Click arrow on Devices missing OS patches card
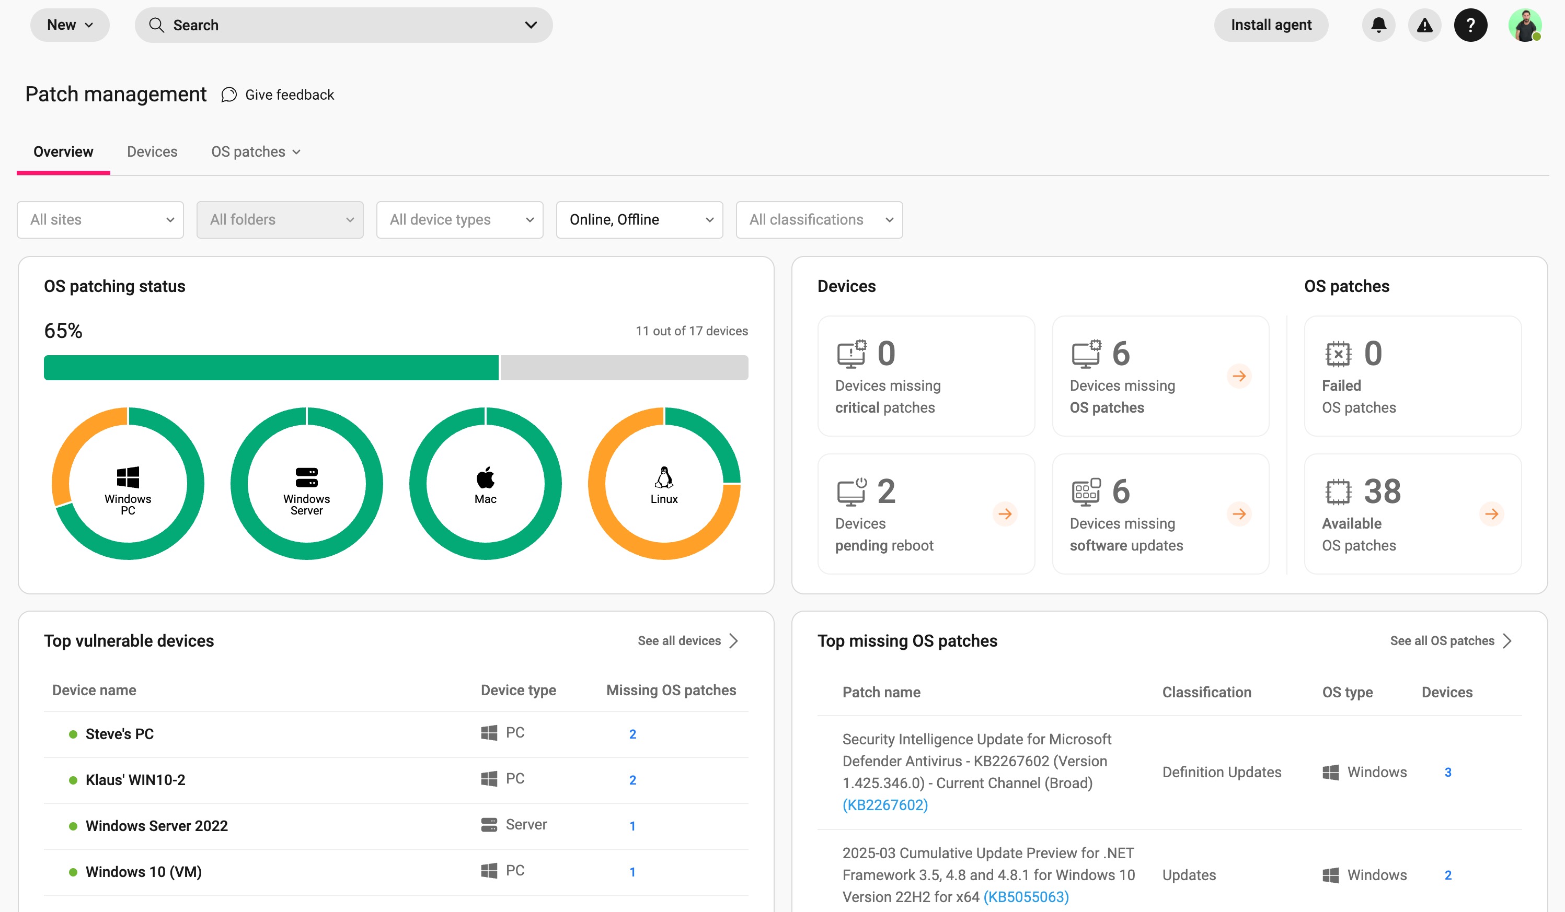The height and width of the screenshot is (912, 1565). point(1238,376)
